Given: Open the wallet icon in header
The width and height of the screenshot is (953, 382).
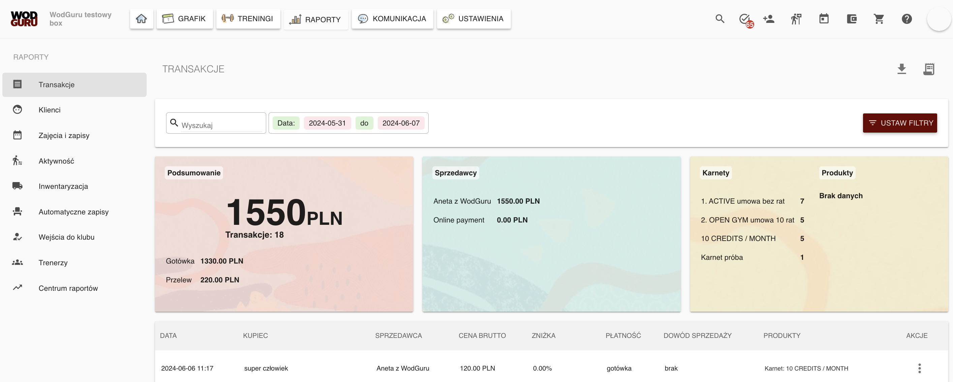Looking at the screenshot, I should point(852,19).
